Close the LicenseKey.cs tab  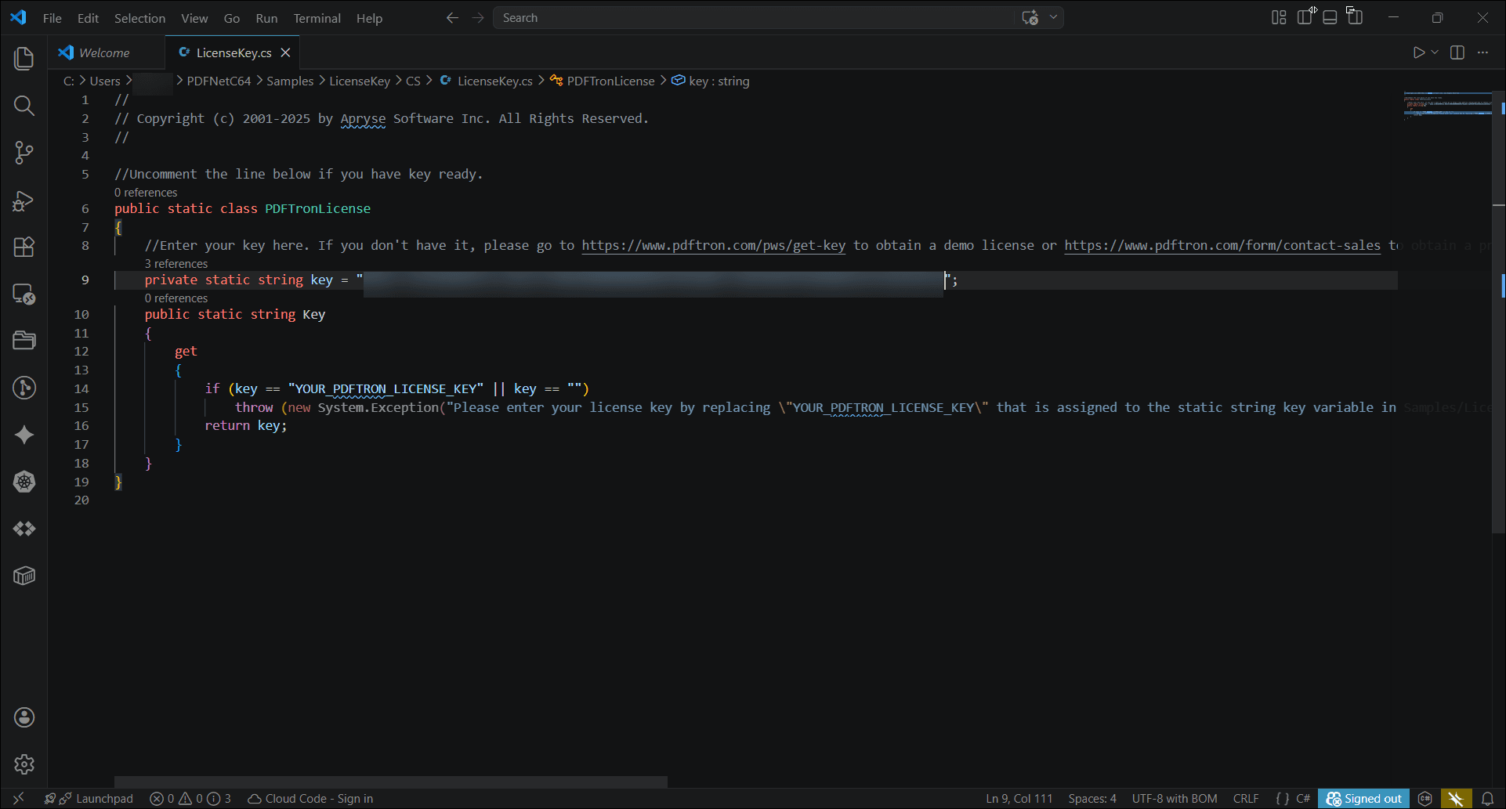point(286,52)
